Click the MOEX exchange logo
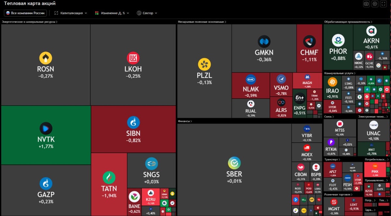The width and height of the screenshot is (391, 216). (x=307, y=147)
